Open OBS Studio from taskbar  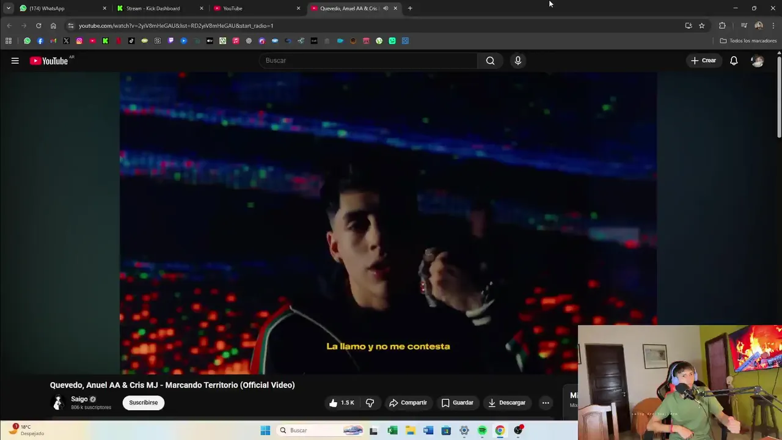click(518, 430)
